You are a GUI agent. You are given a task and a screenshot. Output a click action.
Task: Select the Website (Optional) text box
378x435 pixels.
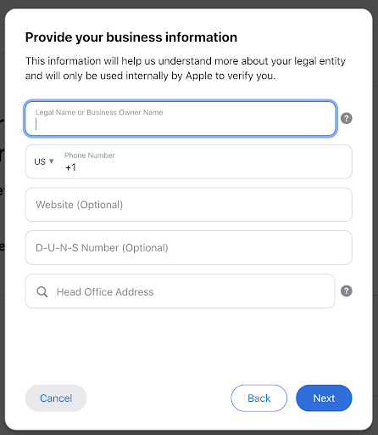[x=188, y=205]
